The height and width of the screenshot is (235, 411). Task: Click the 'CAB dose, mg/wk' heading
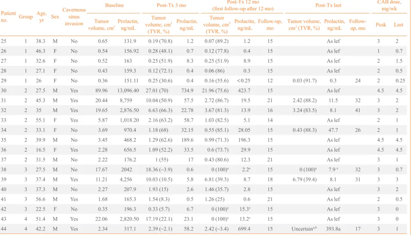pyautogui.click(x=389, y=5)
